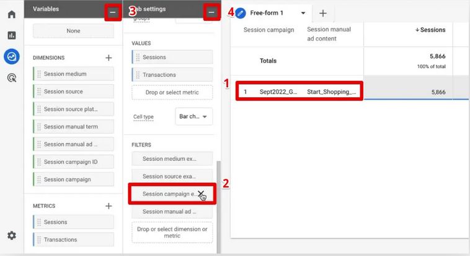Remove the Session campaign filter with X
The height and width of the screenshot is (256, 470).
(201, 194)
